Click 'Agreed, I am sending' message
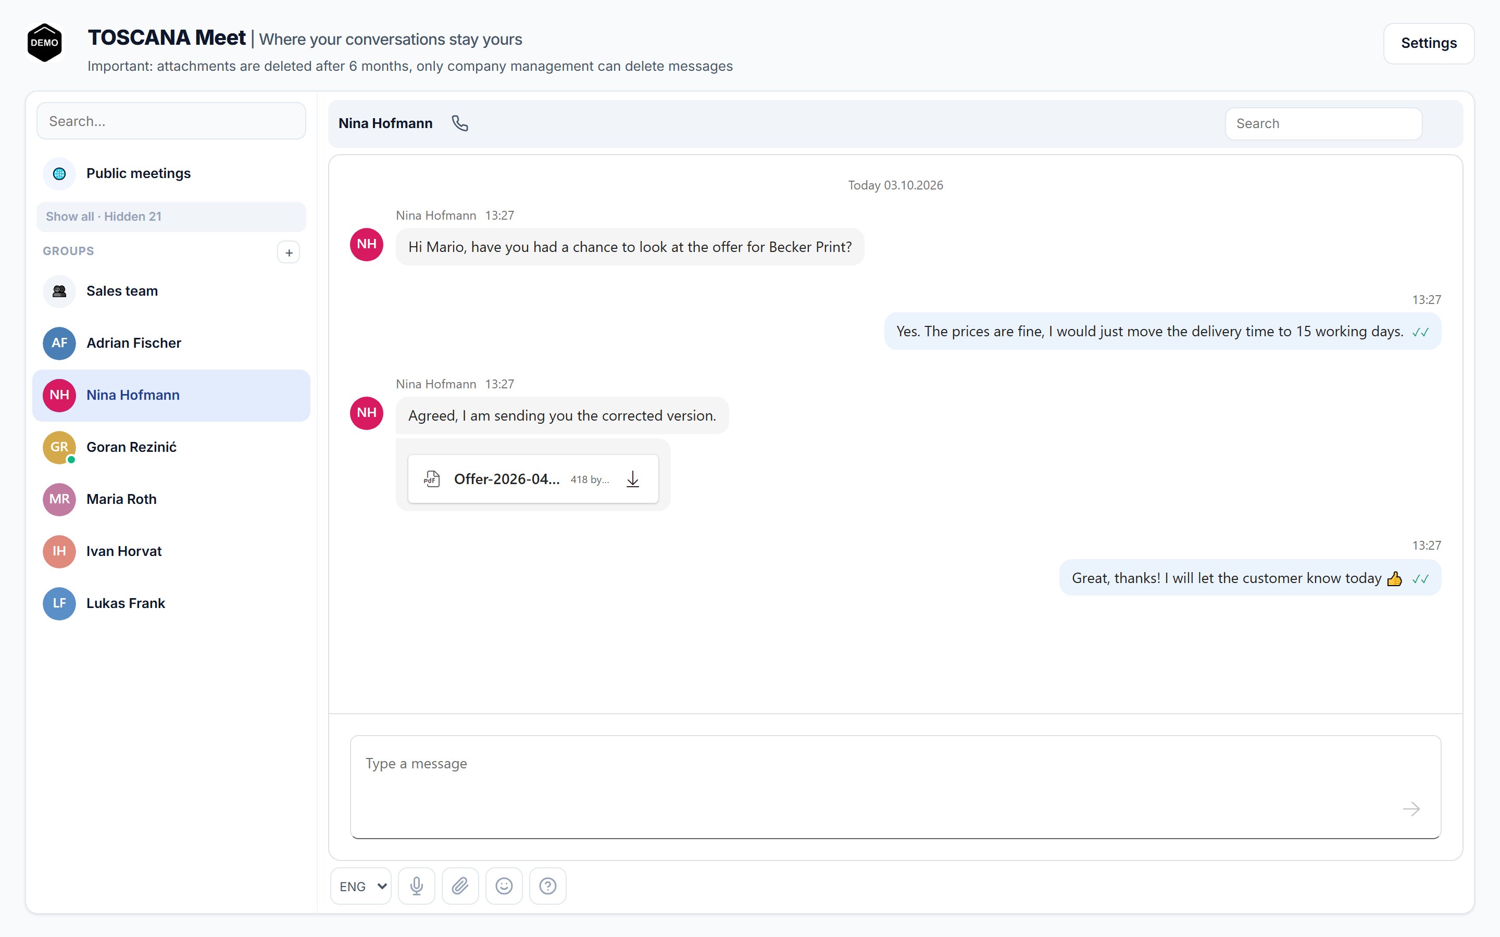 pos(562,416)
